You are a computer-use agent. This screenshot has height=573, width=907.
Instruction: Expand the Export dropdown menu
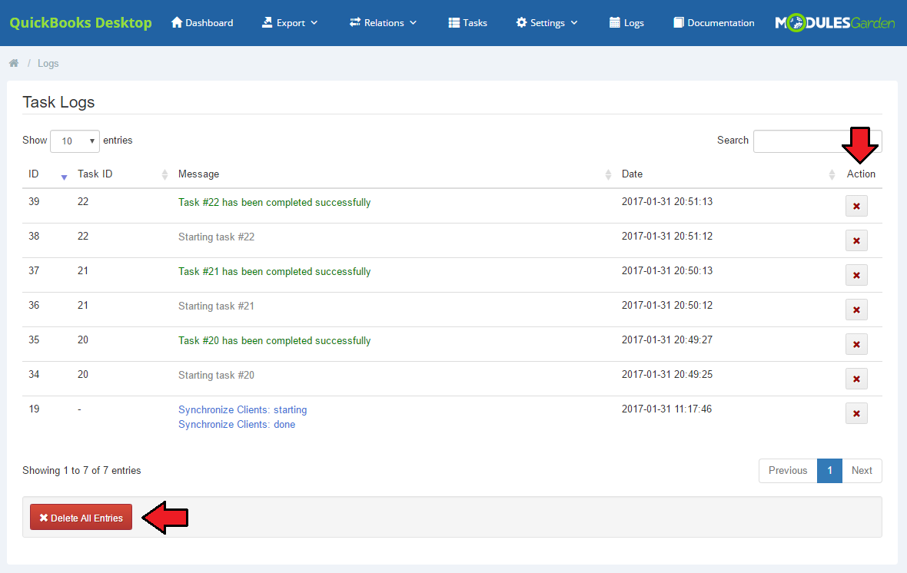pos(290,22)
